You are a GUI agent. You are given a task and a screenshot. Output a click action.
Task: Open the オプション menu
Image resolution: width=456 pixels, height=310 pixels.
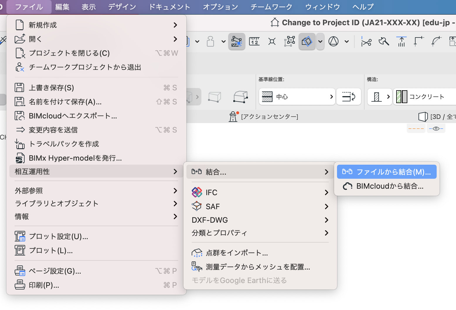(x=221, y=7)
